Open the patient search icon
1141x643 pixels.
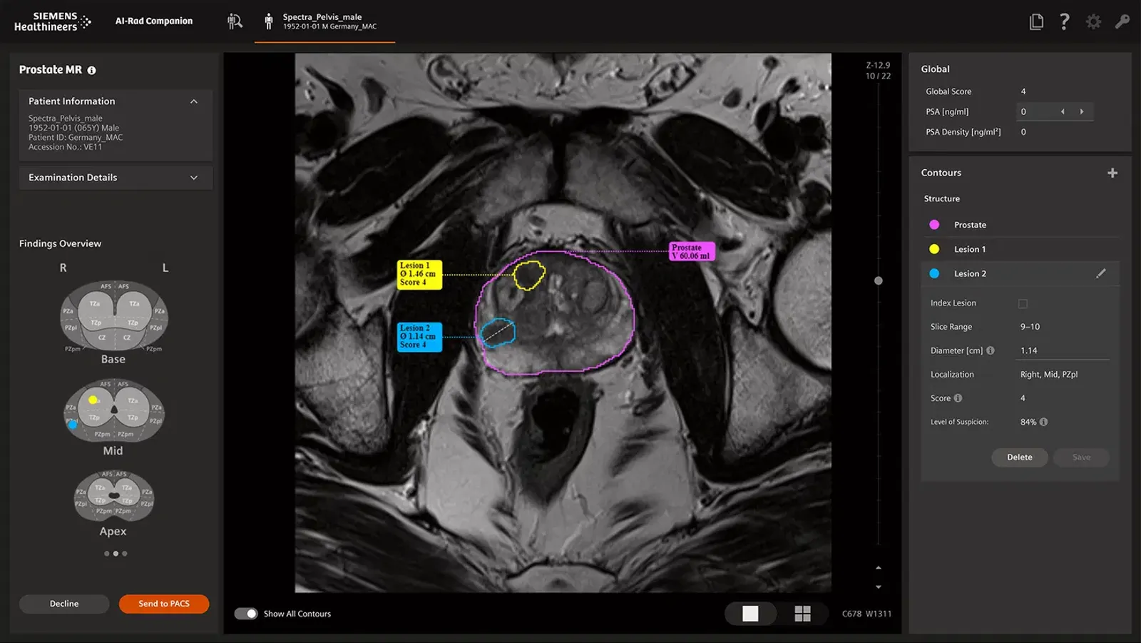click(x=235, y=21)
